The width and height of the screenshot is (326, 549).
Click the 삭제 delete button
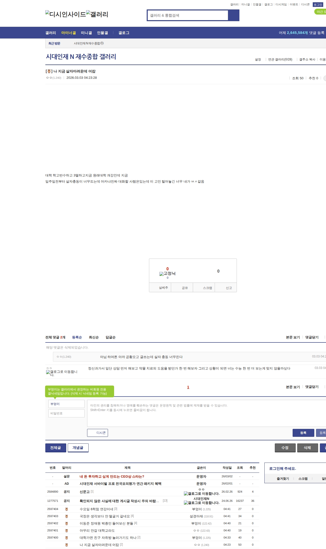308,448
